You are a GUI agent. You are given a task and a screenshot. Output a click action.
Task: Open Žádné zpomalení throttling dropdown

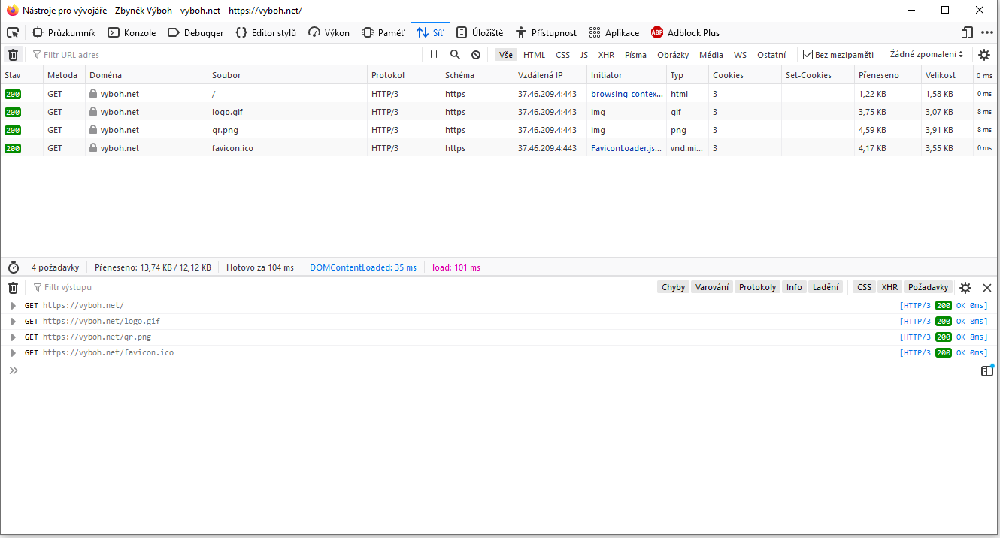[x=926, y=55]
